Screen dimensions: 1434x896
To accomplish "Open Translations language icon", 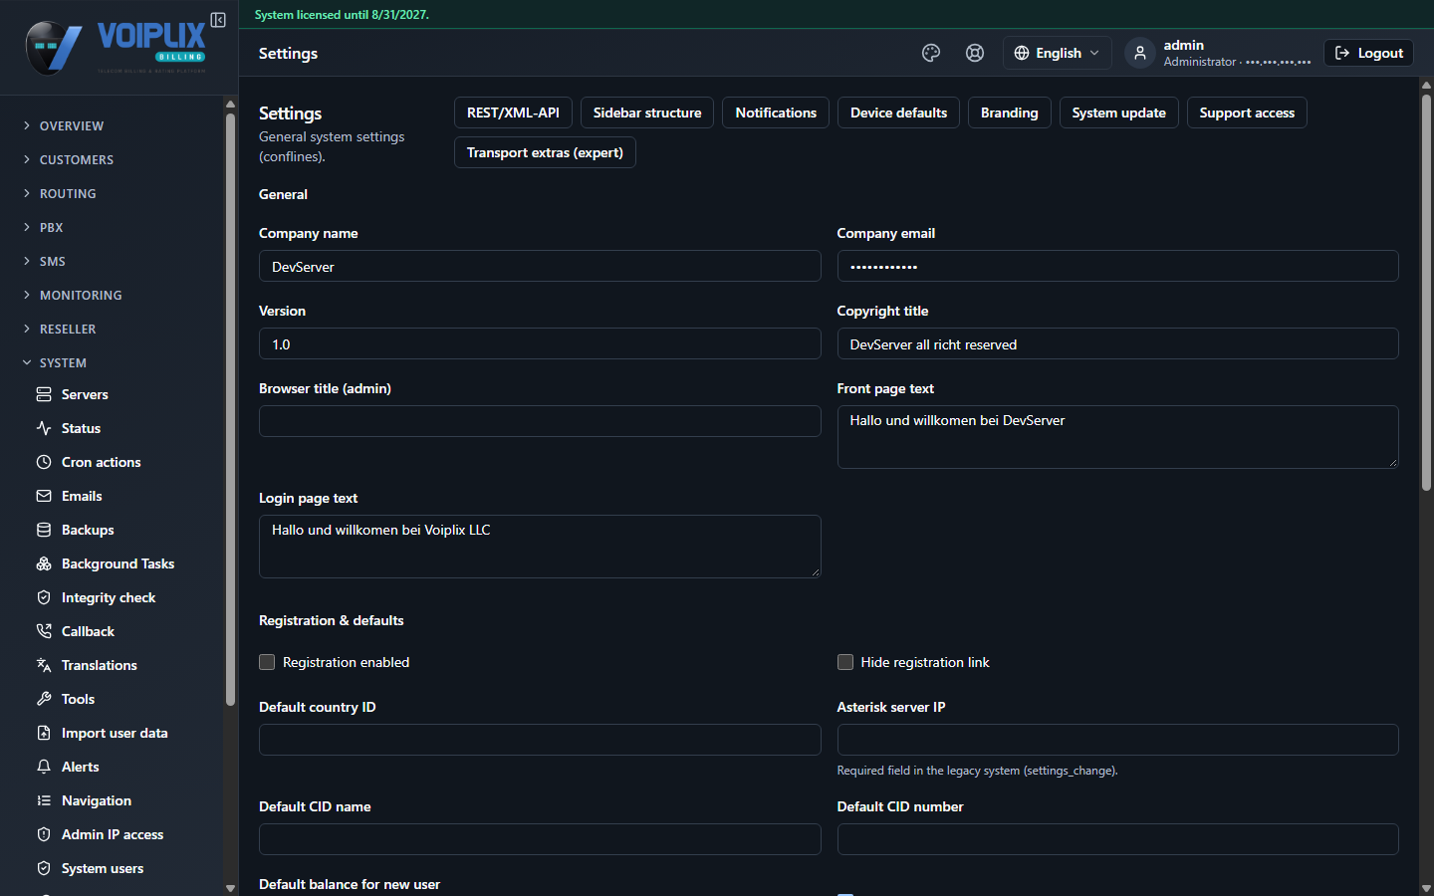I will point(44,665).
